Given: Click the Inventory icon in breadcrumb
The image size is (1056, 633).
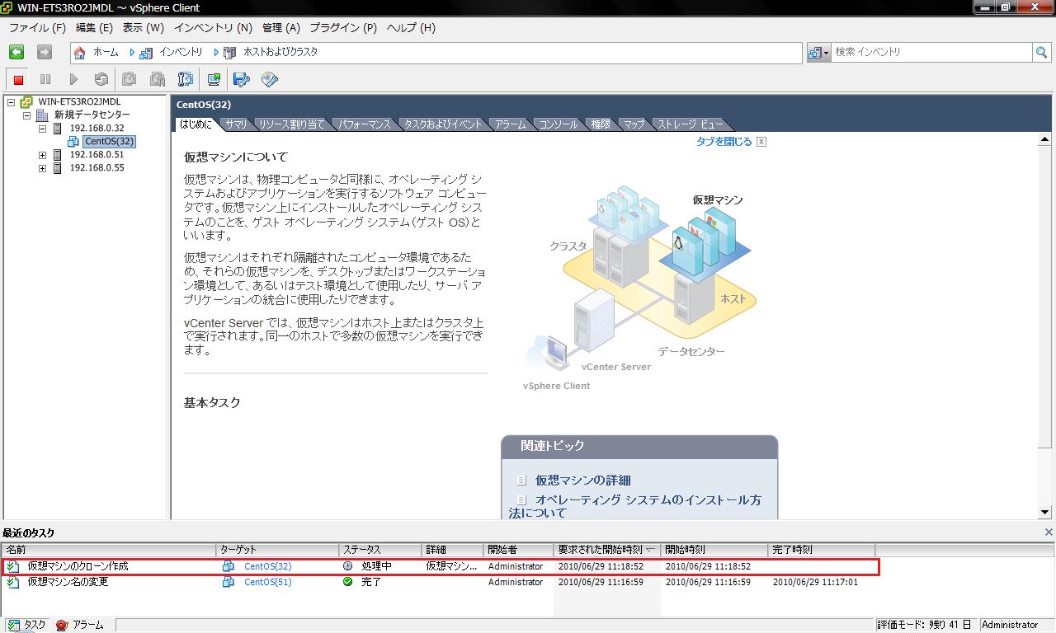Looking at the screenshot, I should tap(146, 52).
